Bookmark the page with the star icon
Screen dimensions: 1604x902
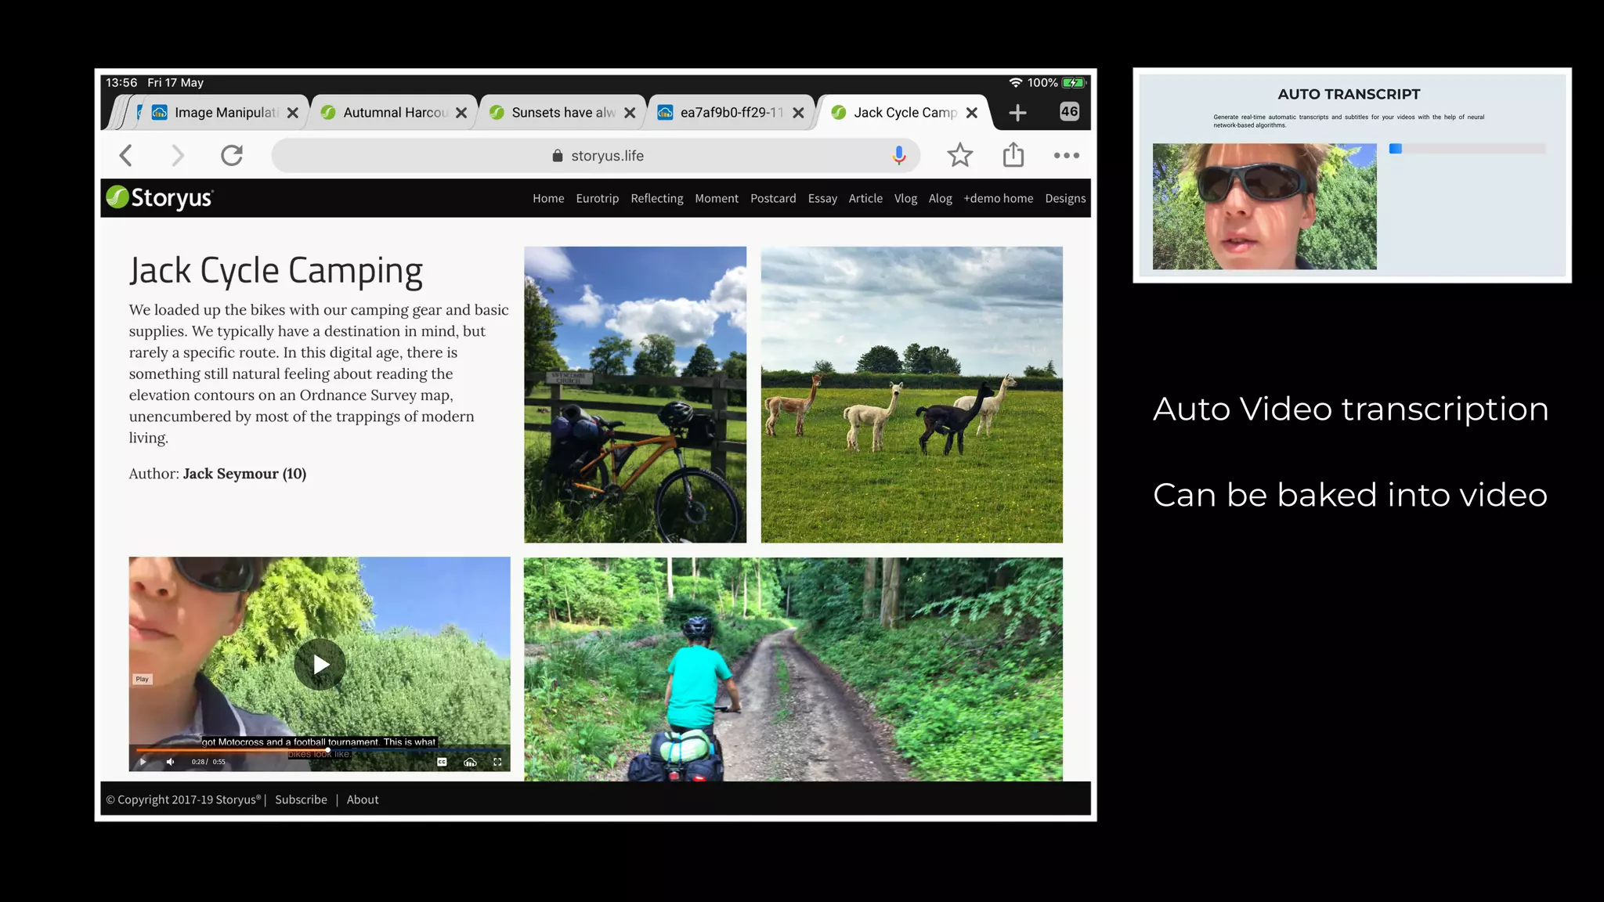point(959,155)
